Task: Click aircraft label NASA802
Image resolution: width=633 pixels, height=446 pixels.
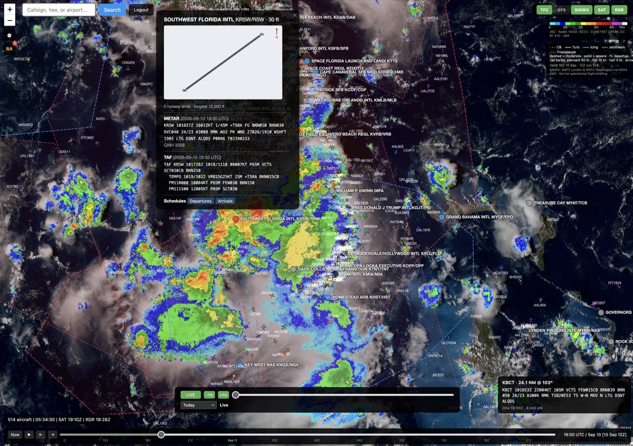Action: (25, 125)
